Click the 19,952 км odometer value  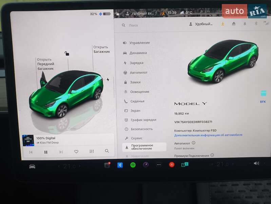[x=181, y=114]
